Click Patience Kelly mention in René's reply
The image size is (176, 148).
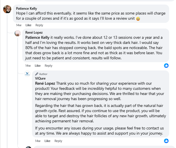coord(37,37)
